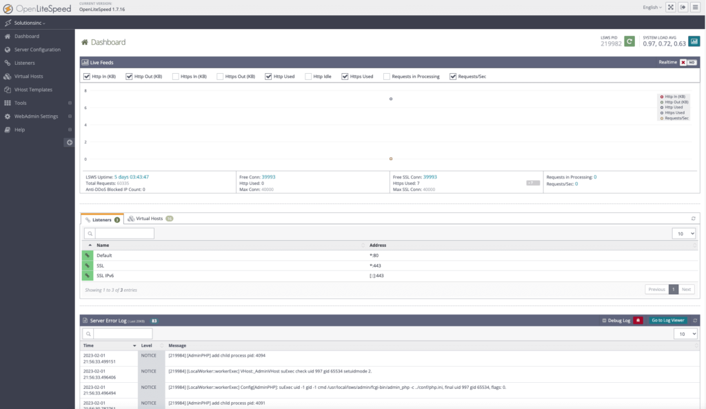Click the link icon for SSL listener

tap(88, 266)
